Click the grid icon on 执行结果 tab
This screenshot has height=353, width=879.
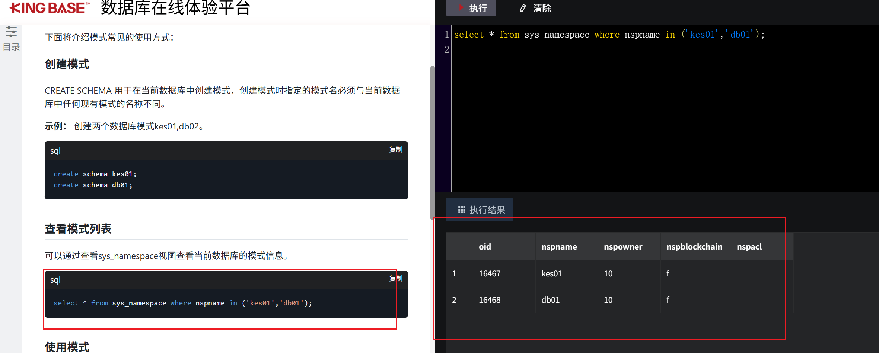(x=462, y=209)
